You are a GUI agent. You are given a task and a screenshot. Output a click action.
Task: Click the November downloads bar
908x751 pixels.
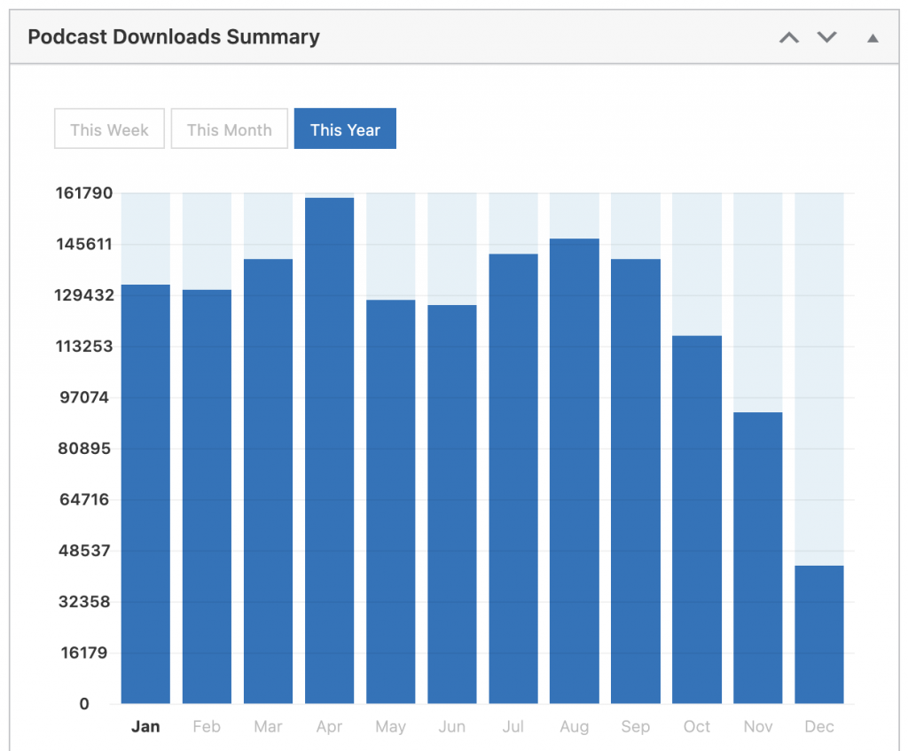point(757,558)
